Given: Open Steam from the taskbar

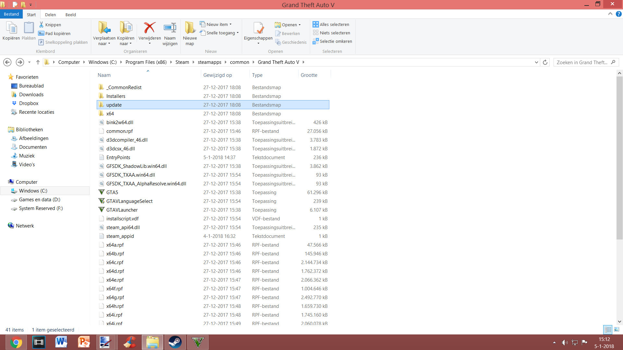Looking at the screenshot, I should [175, 342].
